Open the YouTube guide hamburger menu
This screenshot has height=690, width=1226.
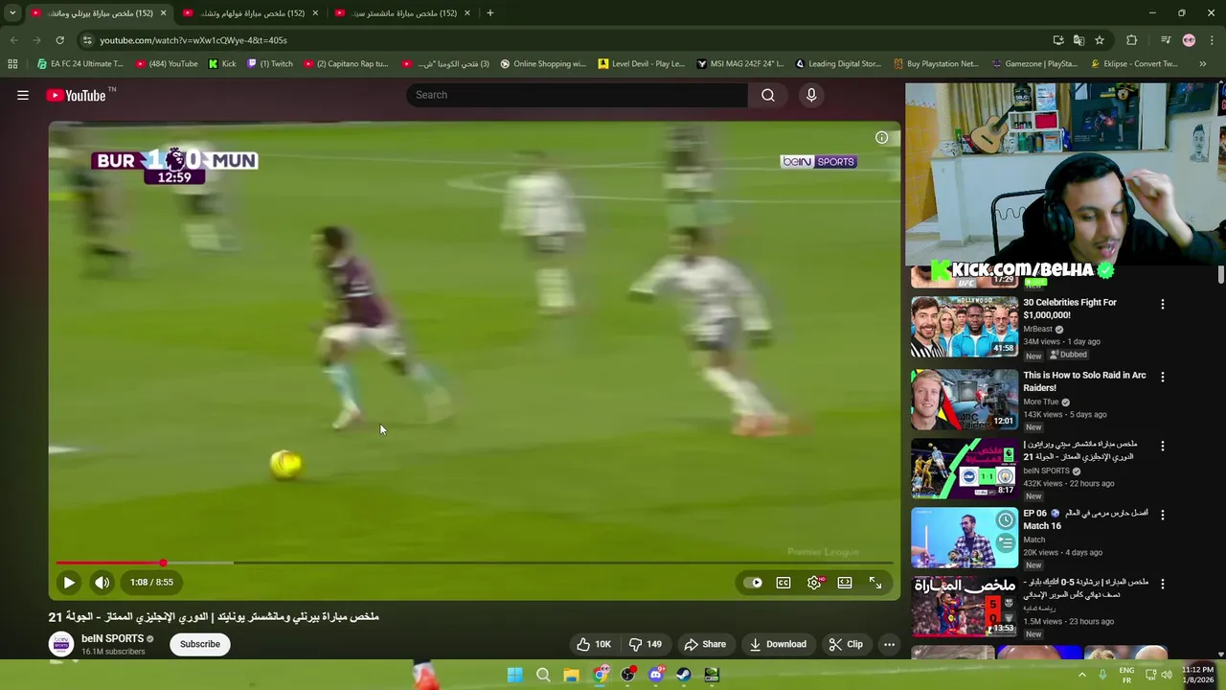(x=23, y=95)
